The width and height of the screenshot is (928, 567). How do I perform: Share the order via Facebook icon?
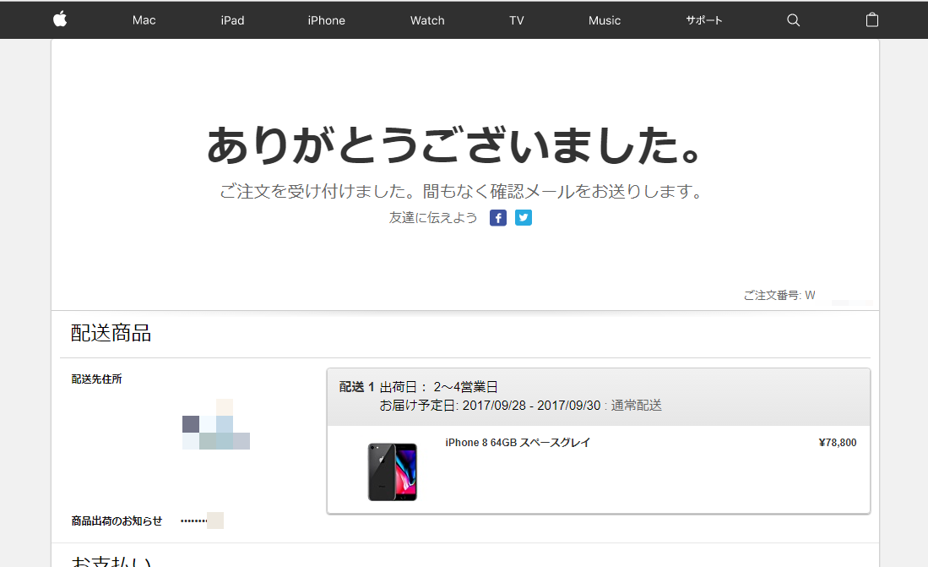tap(497, 218)
